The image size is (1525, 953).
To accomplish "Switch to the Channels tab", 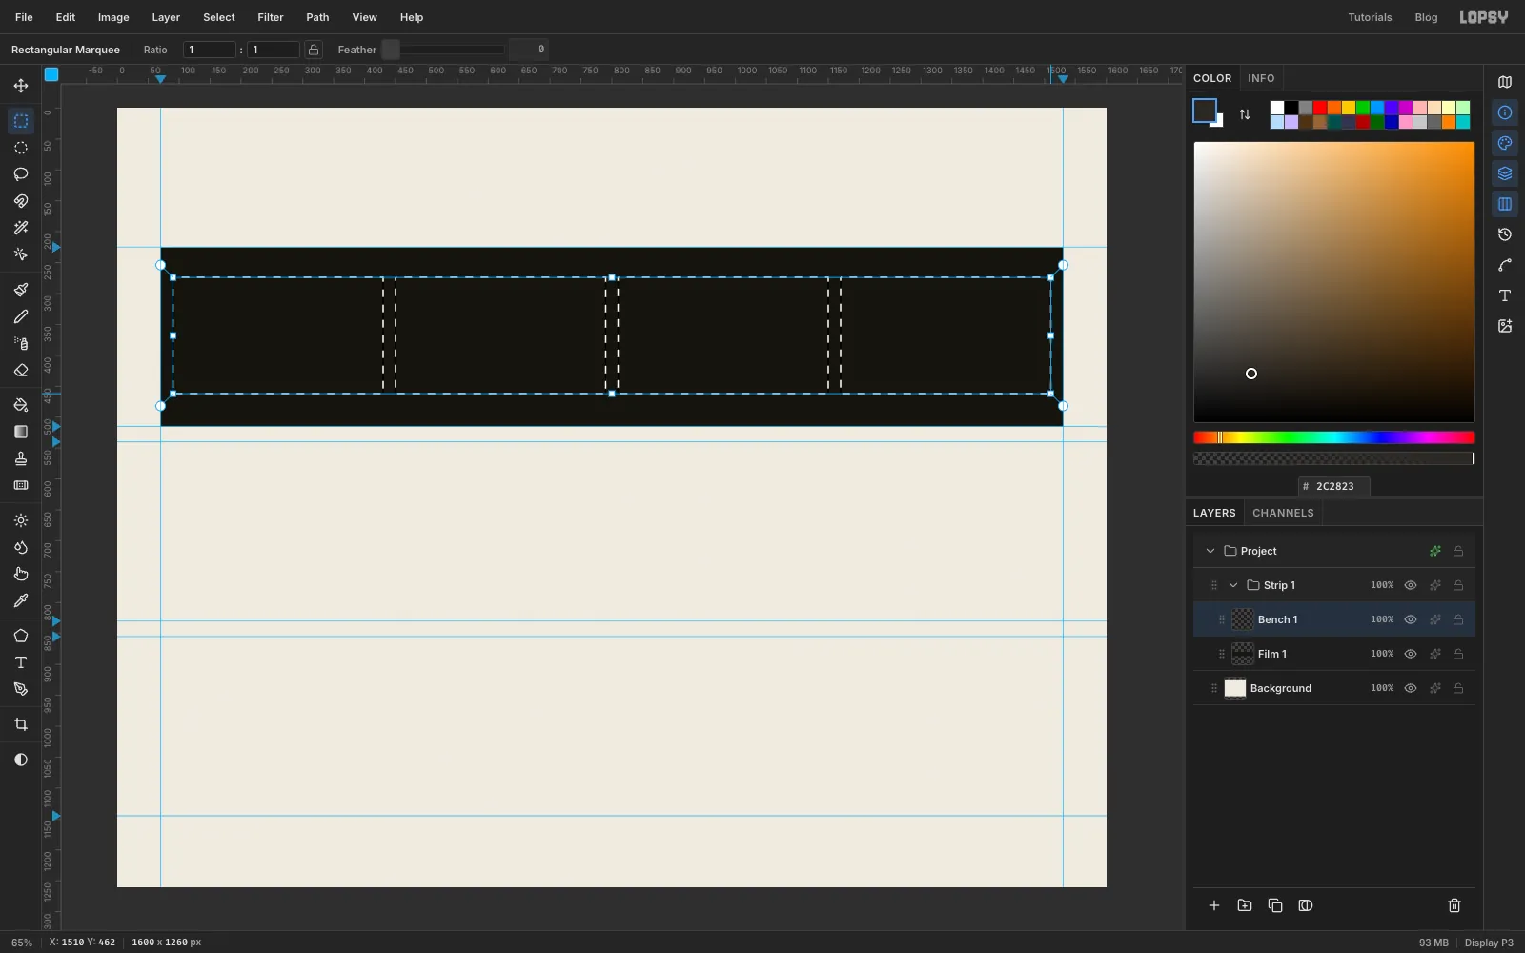I will pyautogui.click(x=1283, y=513).
